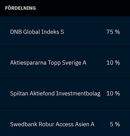Click the word Spiltan in third row
130x136 pixels.
click(19, 94)
